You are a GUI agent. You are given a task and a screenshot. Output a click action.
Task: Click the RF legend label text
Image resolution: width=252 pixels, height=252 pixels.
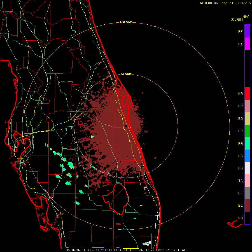(x=240, y=31)
